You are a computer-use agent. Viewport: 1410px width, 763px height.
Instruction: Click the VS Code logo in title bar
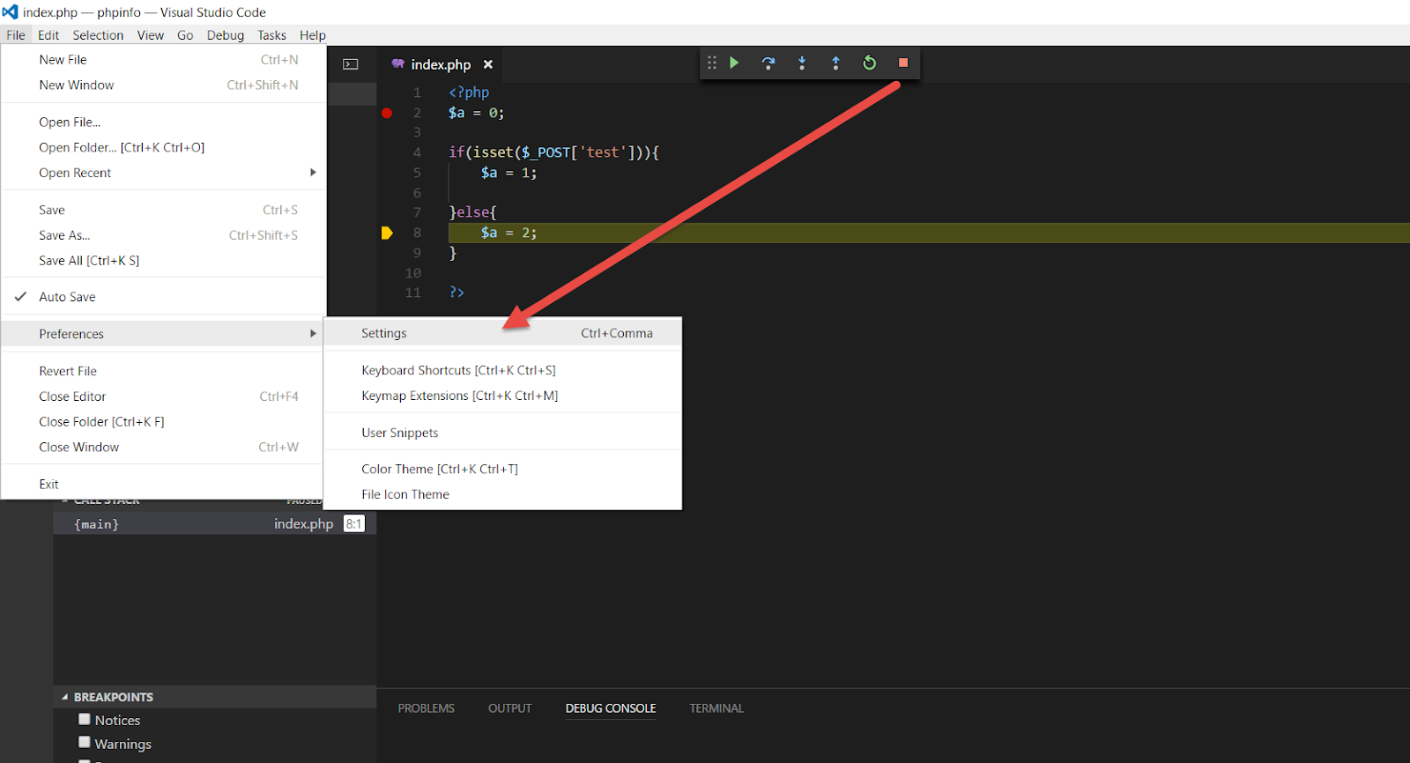10,11
